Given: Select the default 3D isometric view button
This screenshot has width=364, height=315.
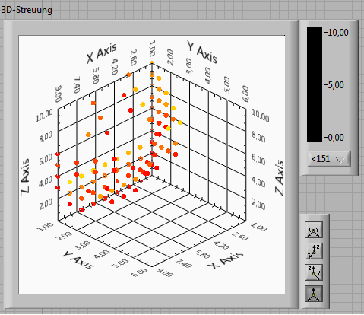Looking at the screenshot, I should [x=314, y=294].
